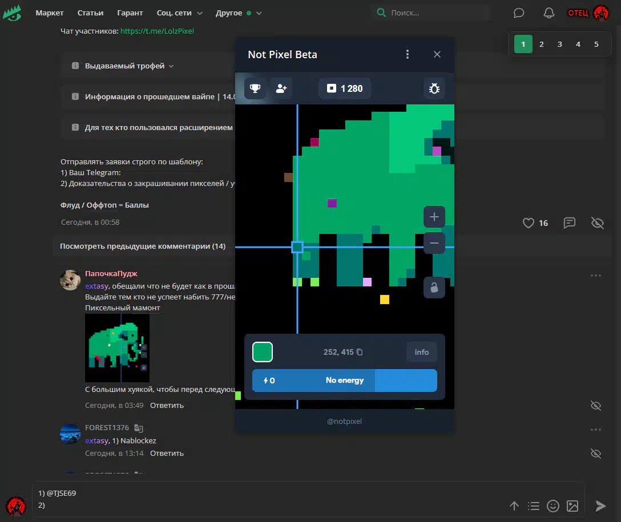Screen dimensions: 621x522
Task: Show previous comments (14)
Action: [x=143, y=246]
